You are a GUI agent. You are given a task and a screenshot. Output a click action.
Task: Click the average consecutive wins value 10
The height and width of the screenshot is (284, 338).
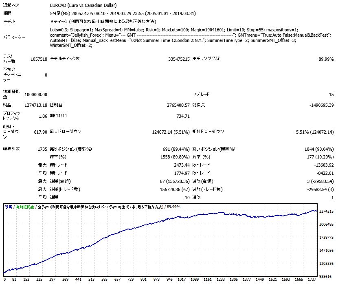pyautogui.click(x=187, y=197)
